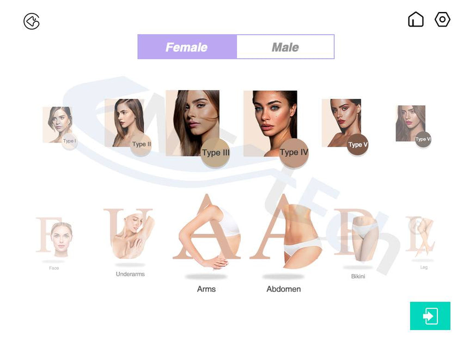Click the teal enter/confirm button
This screenshot has height=355, width=474.
[430, 316]
